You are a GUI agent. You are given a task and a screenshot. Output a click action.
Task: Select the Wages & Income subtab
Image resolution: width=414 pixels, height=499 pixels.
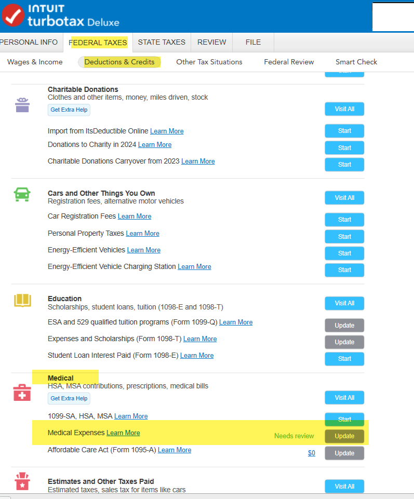35,62
